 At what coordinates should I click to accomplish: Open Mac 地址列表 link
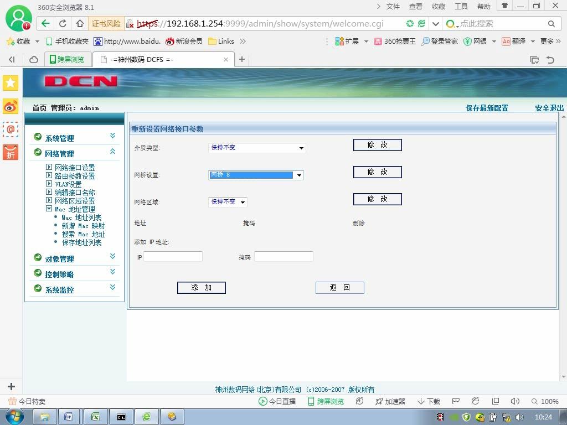(81, 217)
